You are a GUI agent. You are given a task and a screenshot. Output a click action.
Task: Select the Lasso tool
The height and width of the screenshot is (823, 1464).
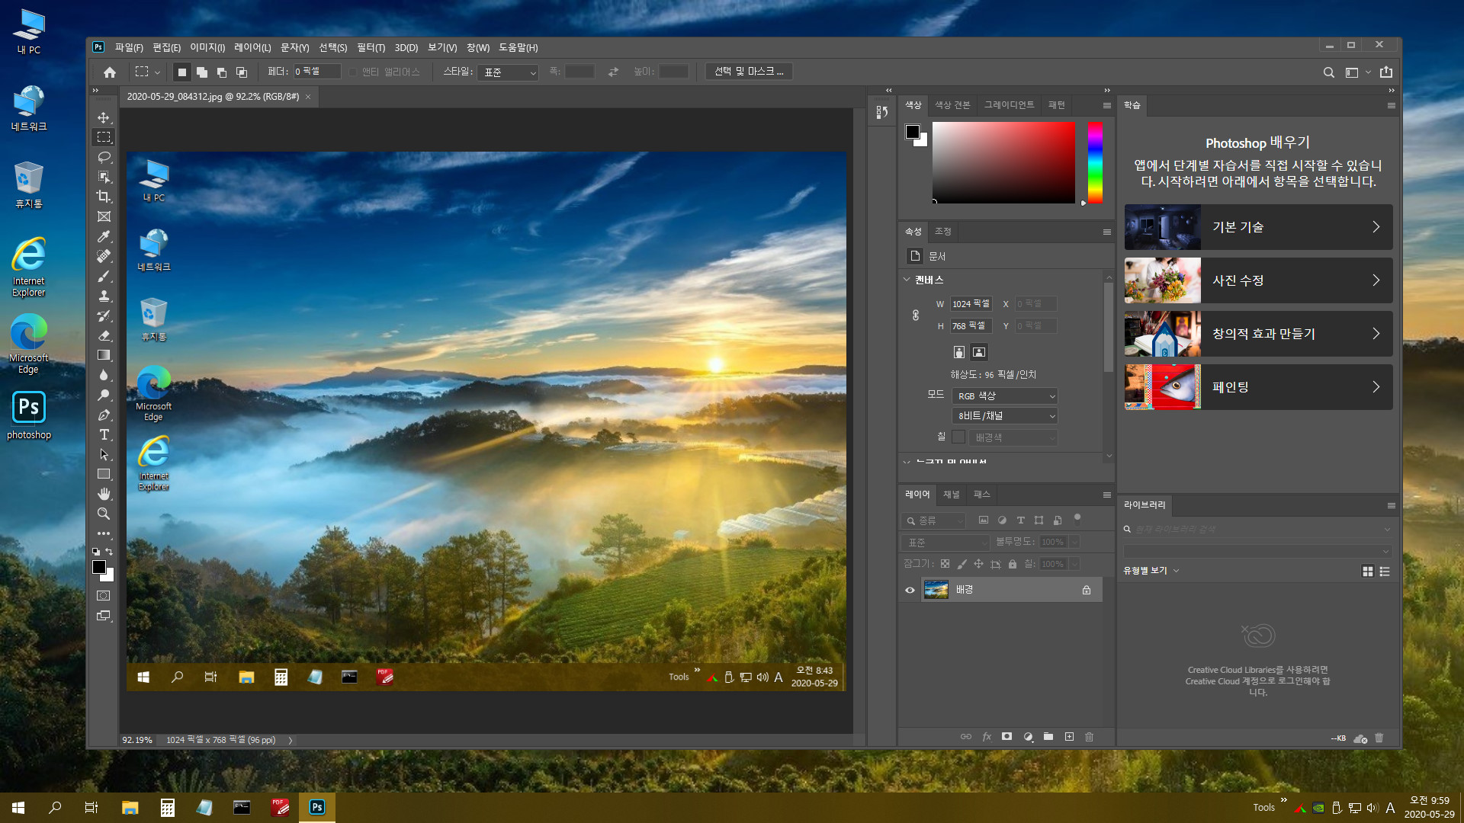[104, 157]
